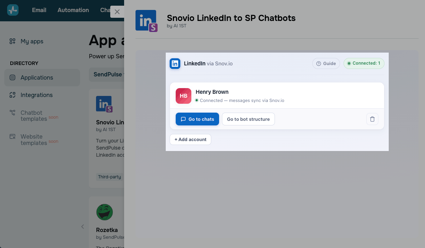Viewport: 425px width, 248px height.
Task: Open Integrations in the sidebar
Action: click(36, 95)
